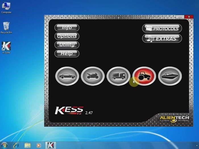Screen dimensions: 199x149
Task: Open the Options menu button
Action: point(67,36)
